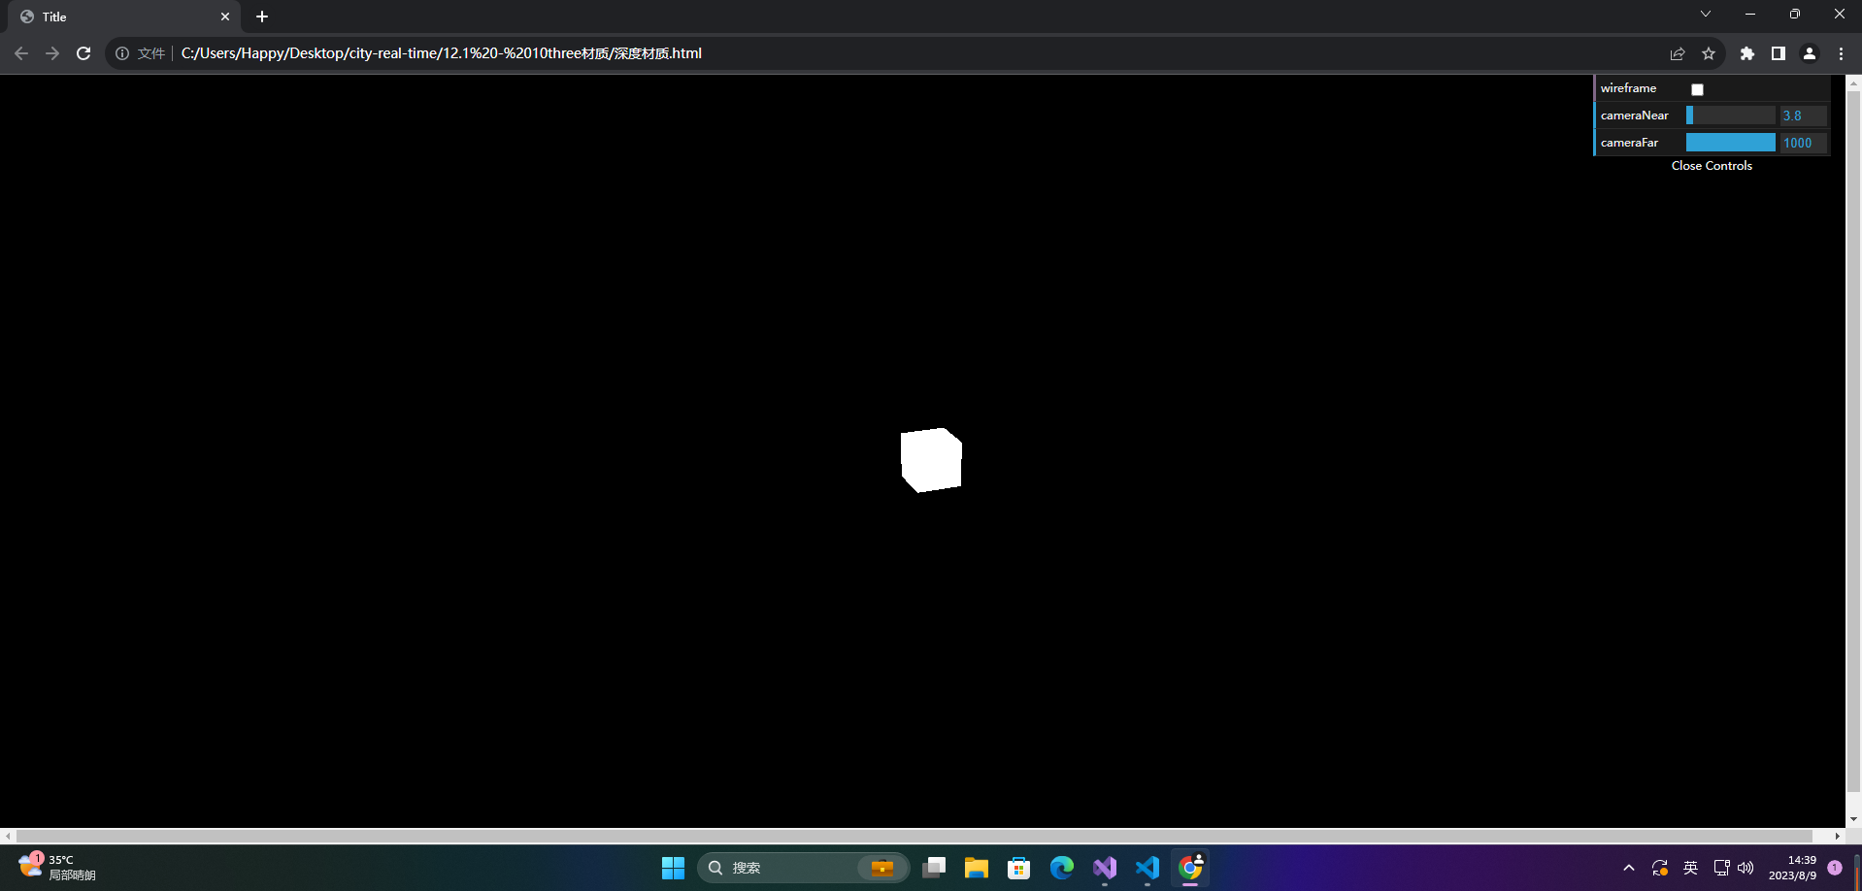The width and height of the screenshot is (1862, 891).
Task: Click the horizontal scrollbar right arrow
Action: (1837, 836)
